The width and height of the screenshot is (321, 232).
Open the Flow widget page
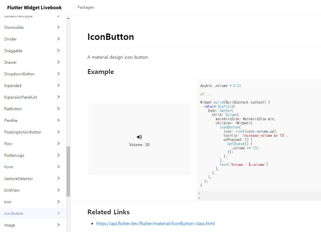click(x=8, y=144)
